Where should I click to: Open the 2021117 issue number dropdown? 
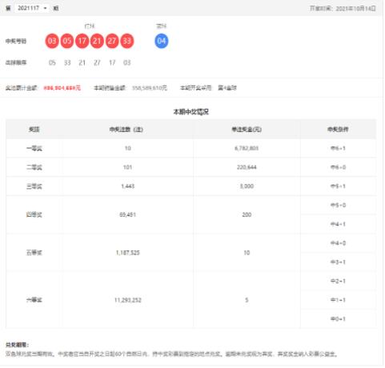[32, 8]
